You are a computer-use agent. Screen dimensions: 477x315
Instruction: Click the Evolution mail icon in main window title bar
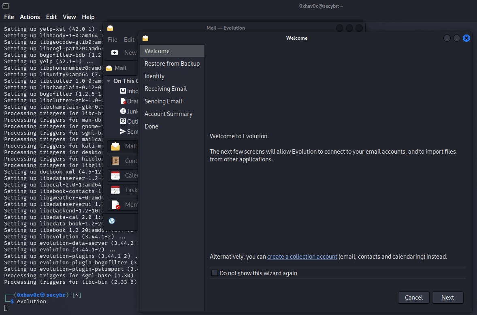click(x=110, y=28)
